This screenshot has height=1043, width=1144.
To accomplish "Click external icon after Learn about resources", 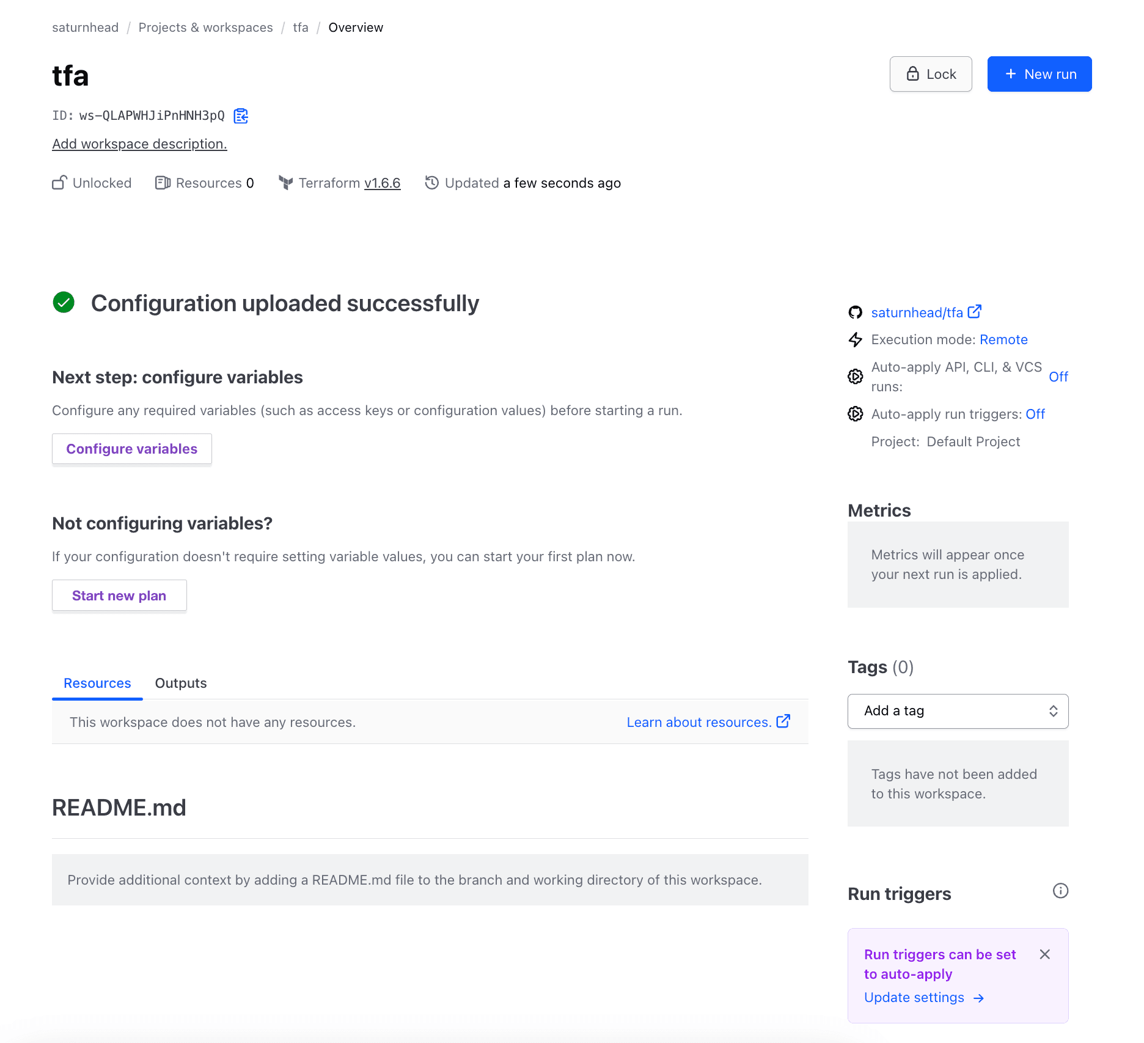I will click(x=783, y=721).
